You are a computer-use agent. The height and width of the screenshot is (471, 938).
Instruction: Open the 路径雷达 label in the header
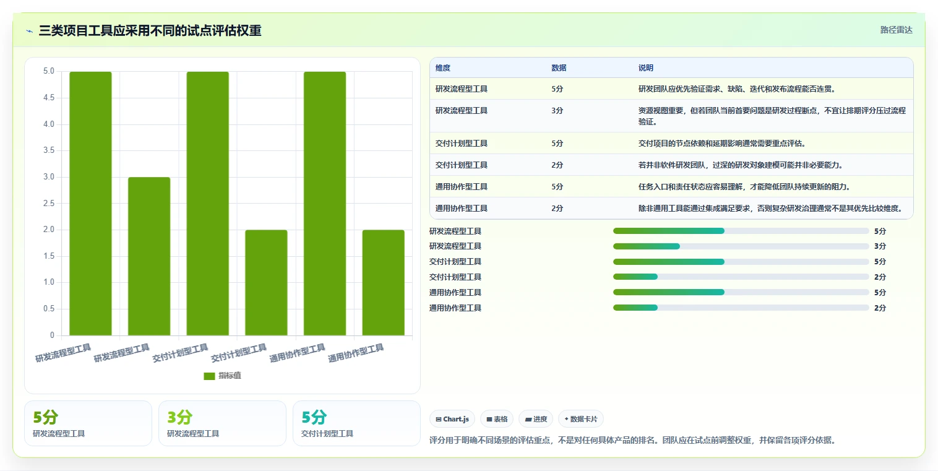897,30
